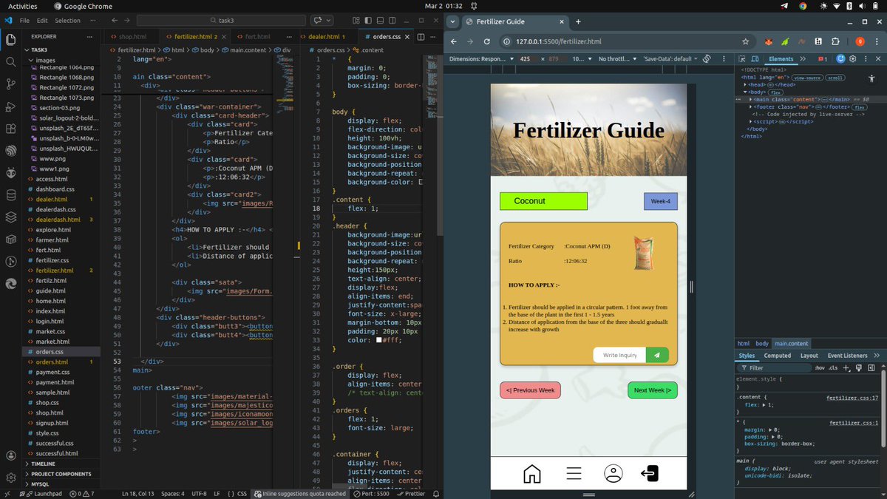The width and height of the screenshot is (887, 499).
Task: Open fertilizer.css:17 source link in Styles
Action: (x=852, y=398)
